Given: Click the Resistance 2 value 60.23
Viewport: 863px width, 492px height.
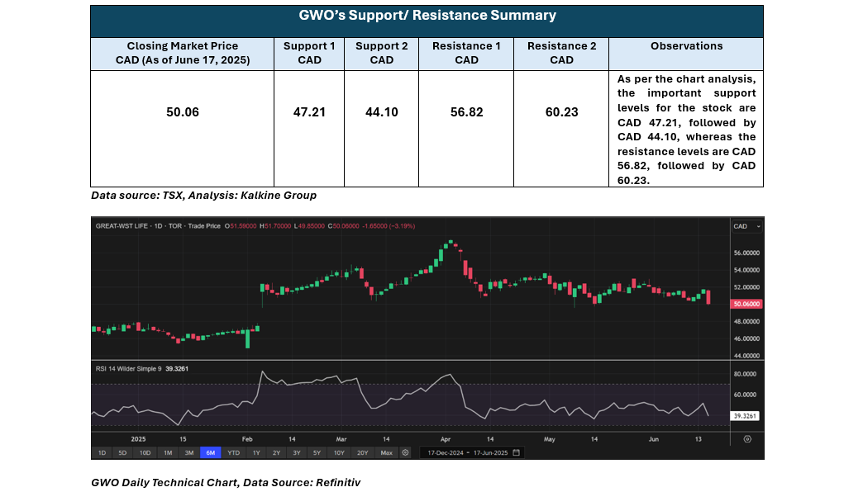Looking at the screenshot, I should click(562, 112).
